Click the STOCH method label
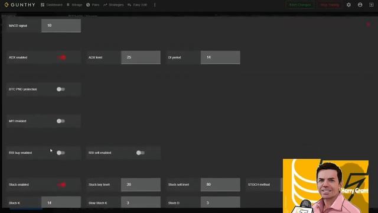Screen dimensions: 378x213 (259, 185)
